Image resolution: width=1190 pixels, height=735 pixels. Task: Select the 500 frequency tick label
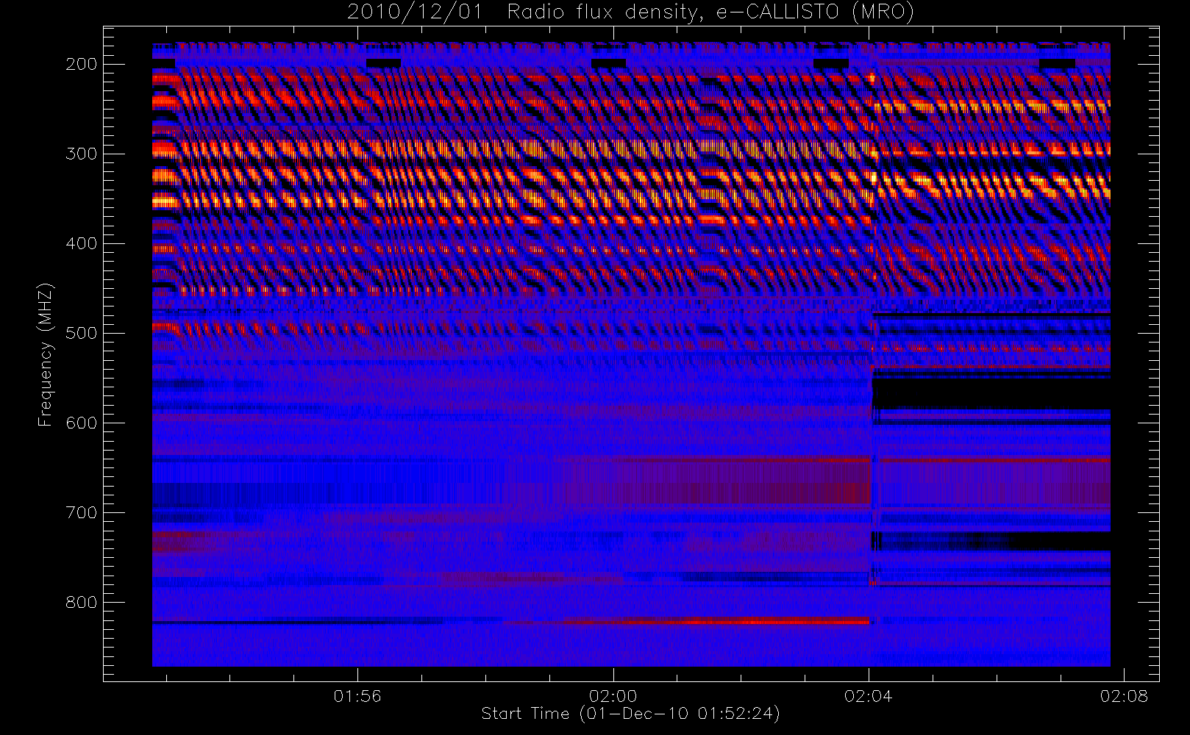[x=82, y=334]
